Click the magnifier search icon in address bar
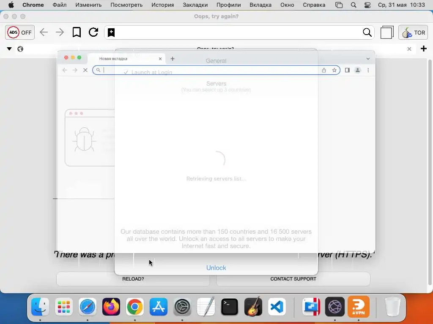This screenshot has width=433, height=324. 367,32
